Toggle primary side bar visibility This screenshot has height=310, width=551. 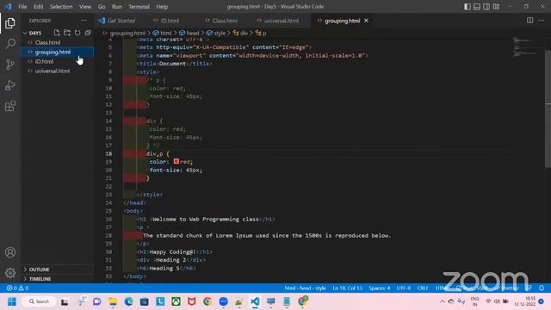coord(467,7)
